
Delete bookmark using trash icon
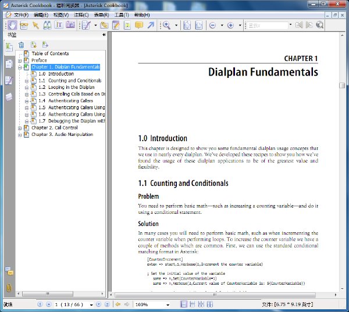point(22,45)
